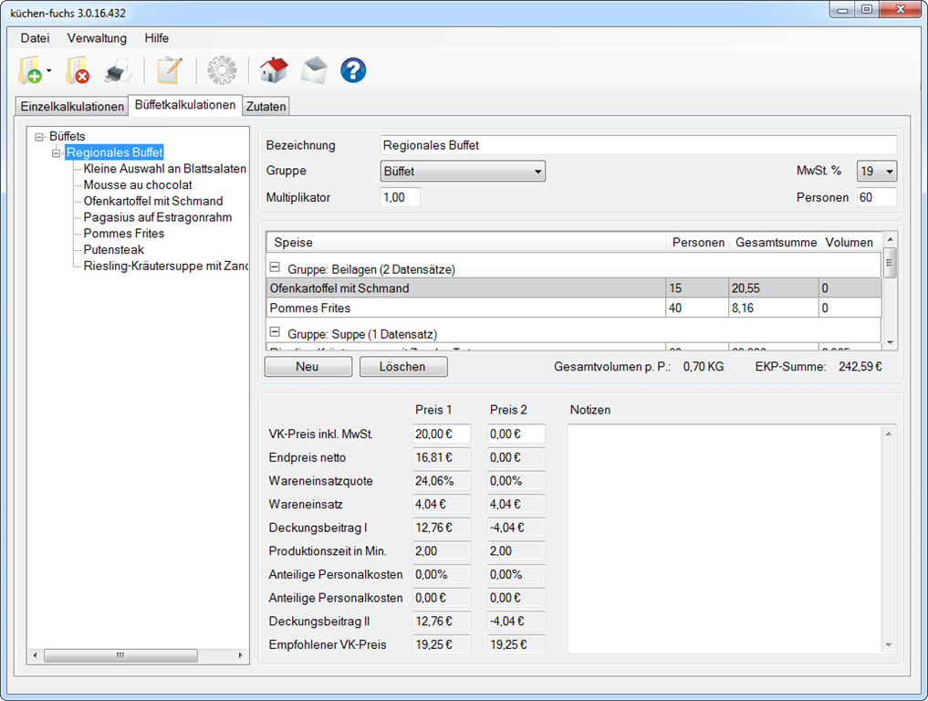
Task: Collapse the Gruppe: Suppe group
Action: pos(274,334)
